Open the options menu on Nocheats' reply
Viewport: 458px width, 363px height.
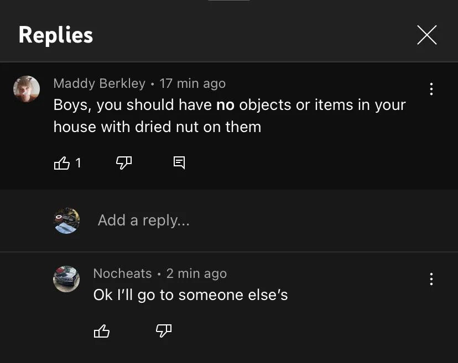click(x=431, y=279)
